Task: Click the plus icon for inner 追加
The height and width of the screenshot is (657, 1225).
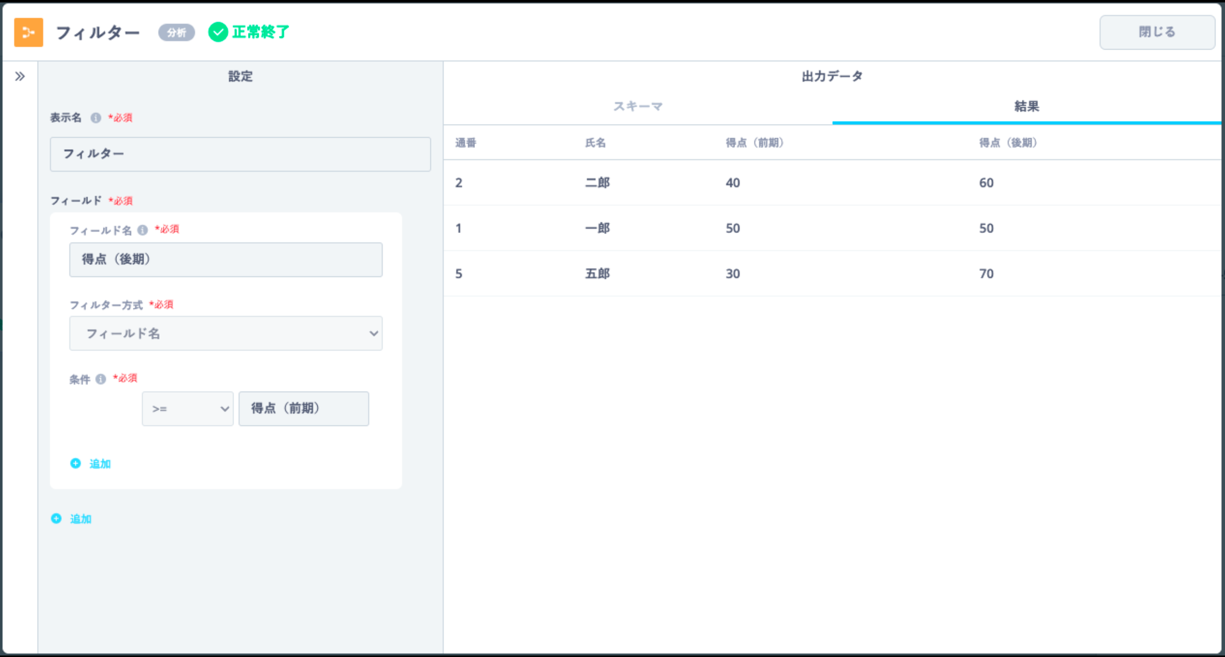Action: point(76,463)
